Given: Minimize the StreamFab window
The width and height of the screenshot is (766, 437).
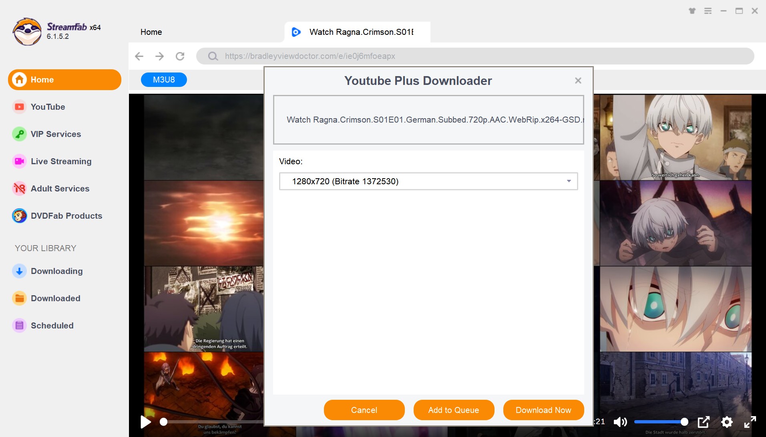Looking at the screenshot, I should tap(724, 11).
